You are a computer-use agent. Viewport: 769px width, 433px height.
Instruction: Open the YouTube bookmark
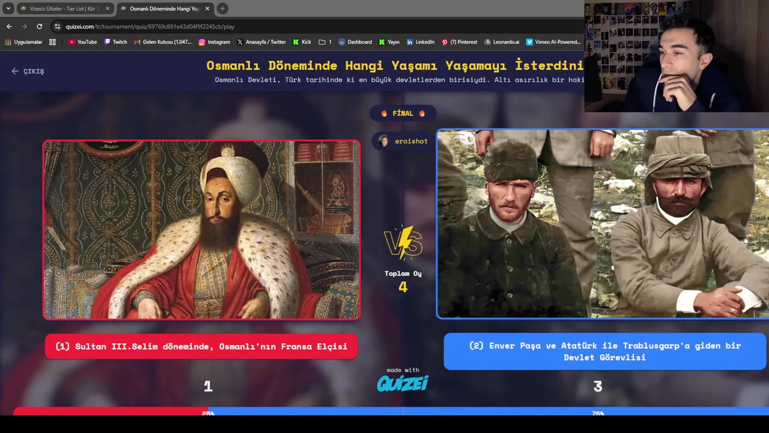(x=82, y=42)
